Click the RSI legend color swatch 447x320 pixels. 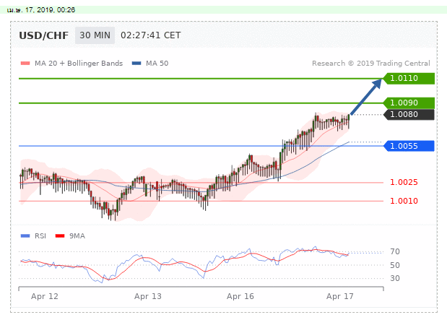tap(25, 236)
